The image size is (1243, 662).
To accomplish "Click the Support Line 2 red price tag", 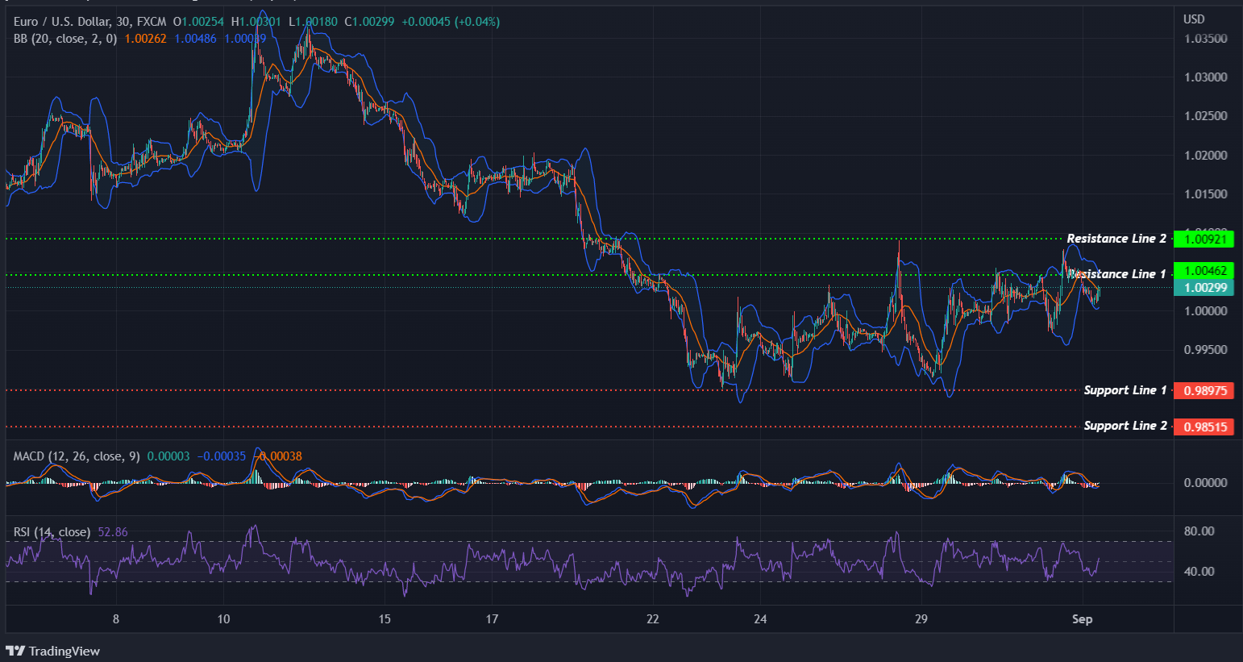I will pyautogui.click(x=1204, y=427).
